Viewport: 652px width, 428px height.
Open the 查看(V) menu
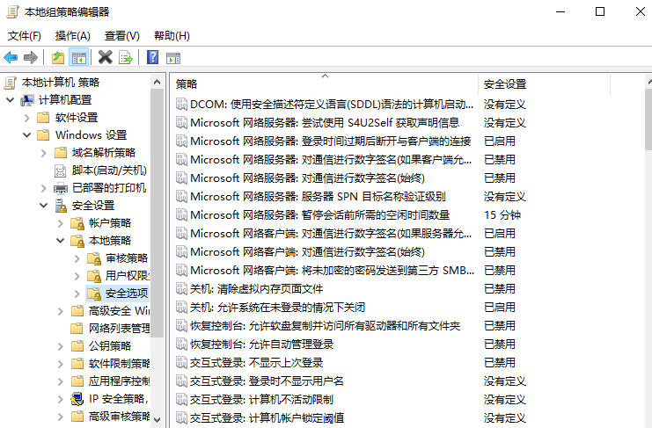coord(121,36)
